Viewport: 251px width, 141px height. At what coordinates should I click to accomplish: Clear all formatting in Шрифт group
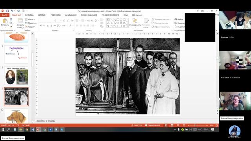click(x=72, y=21)
